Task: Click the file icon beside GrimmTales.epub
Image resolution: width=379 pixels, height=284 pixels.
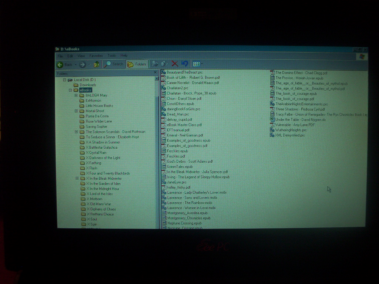Action: 164,167
